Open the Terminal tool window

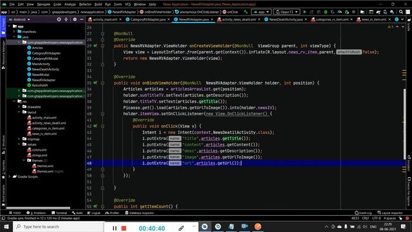pos(59,213)
